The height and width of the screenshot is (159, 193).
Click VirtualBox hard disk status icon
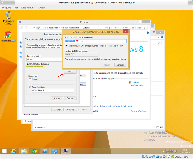[x=143, y=157]
